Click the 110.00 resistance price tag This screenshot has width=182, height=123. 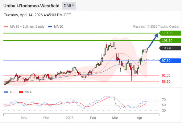coord(170,33)
